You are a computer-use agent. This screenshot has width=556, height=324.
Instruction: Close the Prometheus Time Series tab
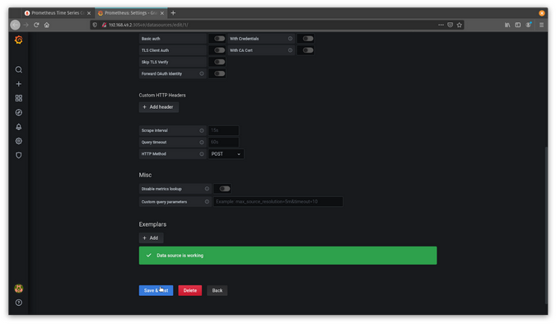[89, 13]
